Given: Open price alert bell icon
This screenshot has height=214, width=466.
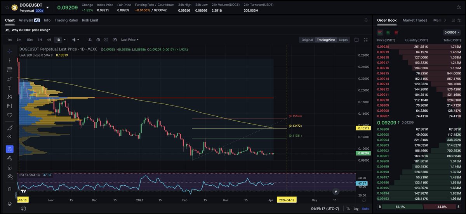Looking at the screenshot, I should click(x=366, y=20).
